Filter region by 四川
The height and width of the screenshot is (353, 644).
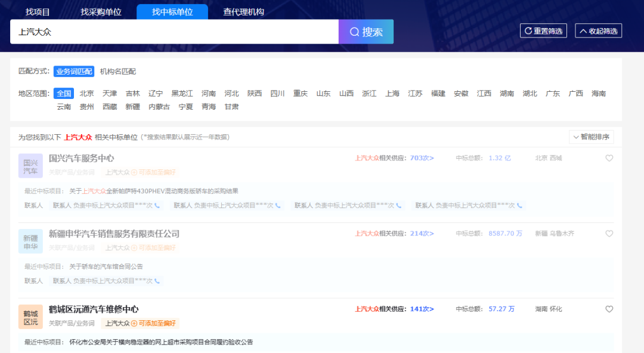pyautogui.click(x=278, y=93)
